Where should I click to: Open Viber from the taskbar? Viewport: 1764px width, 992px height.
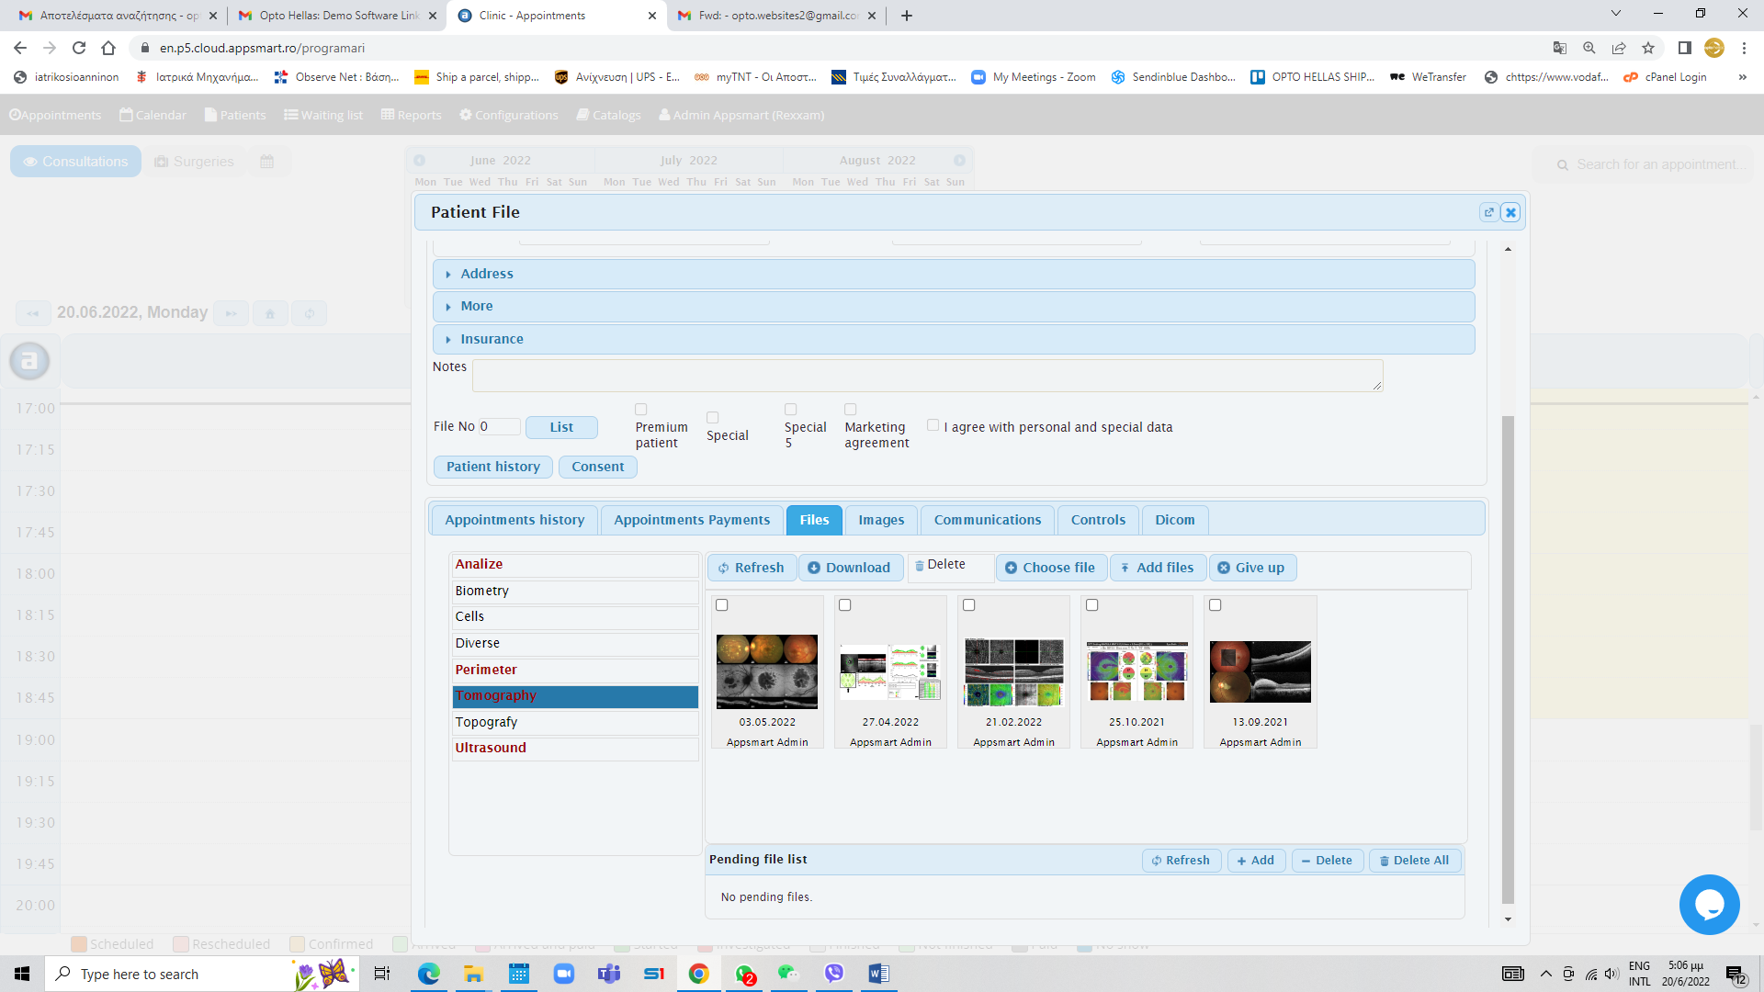[834, 974]
